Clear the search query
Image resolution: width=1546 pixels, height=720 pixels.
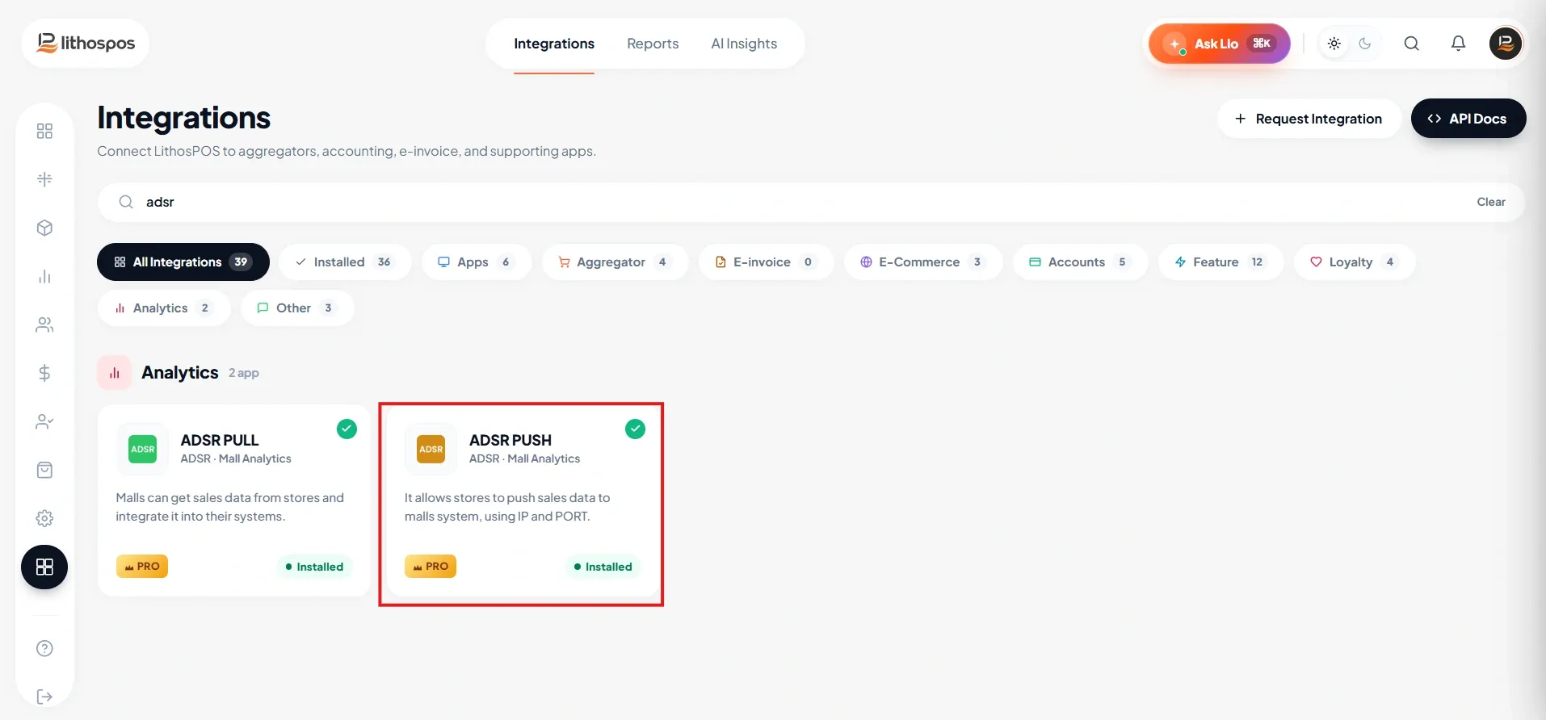[x=1491, y=202]
